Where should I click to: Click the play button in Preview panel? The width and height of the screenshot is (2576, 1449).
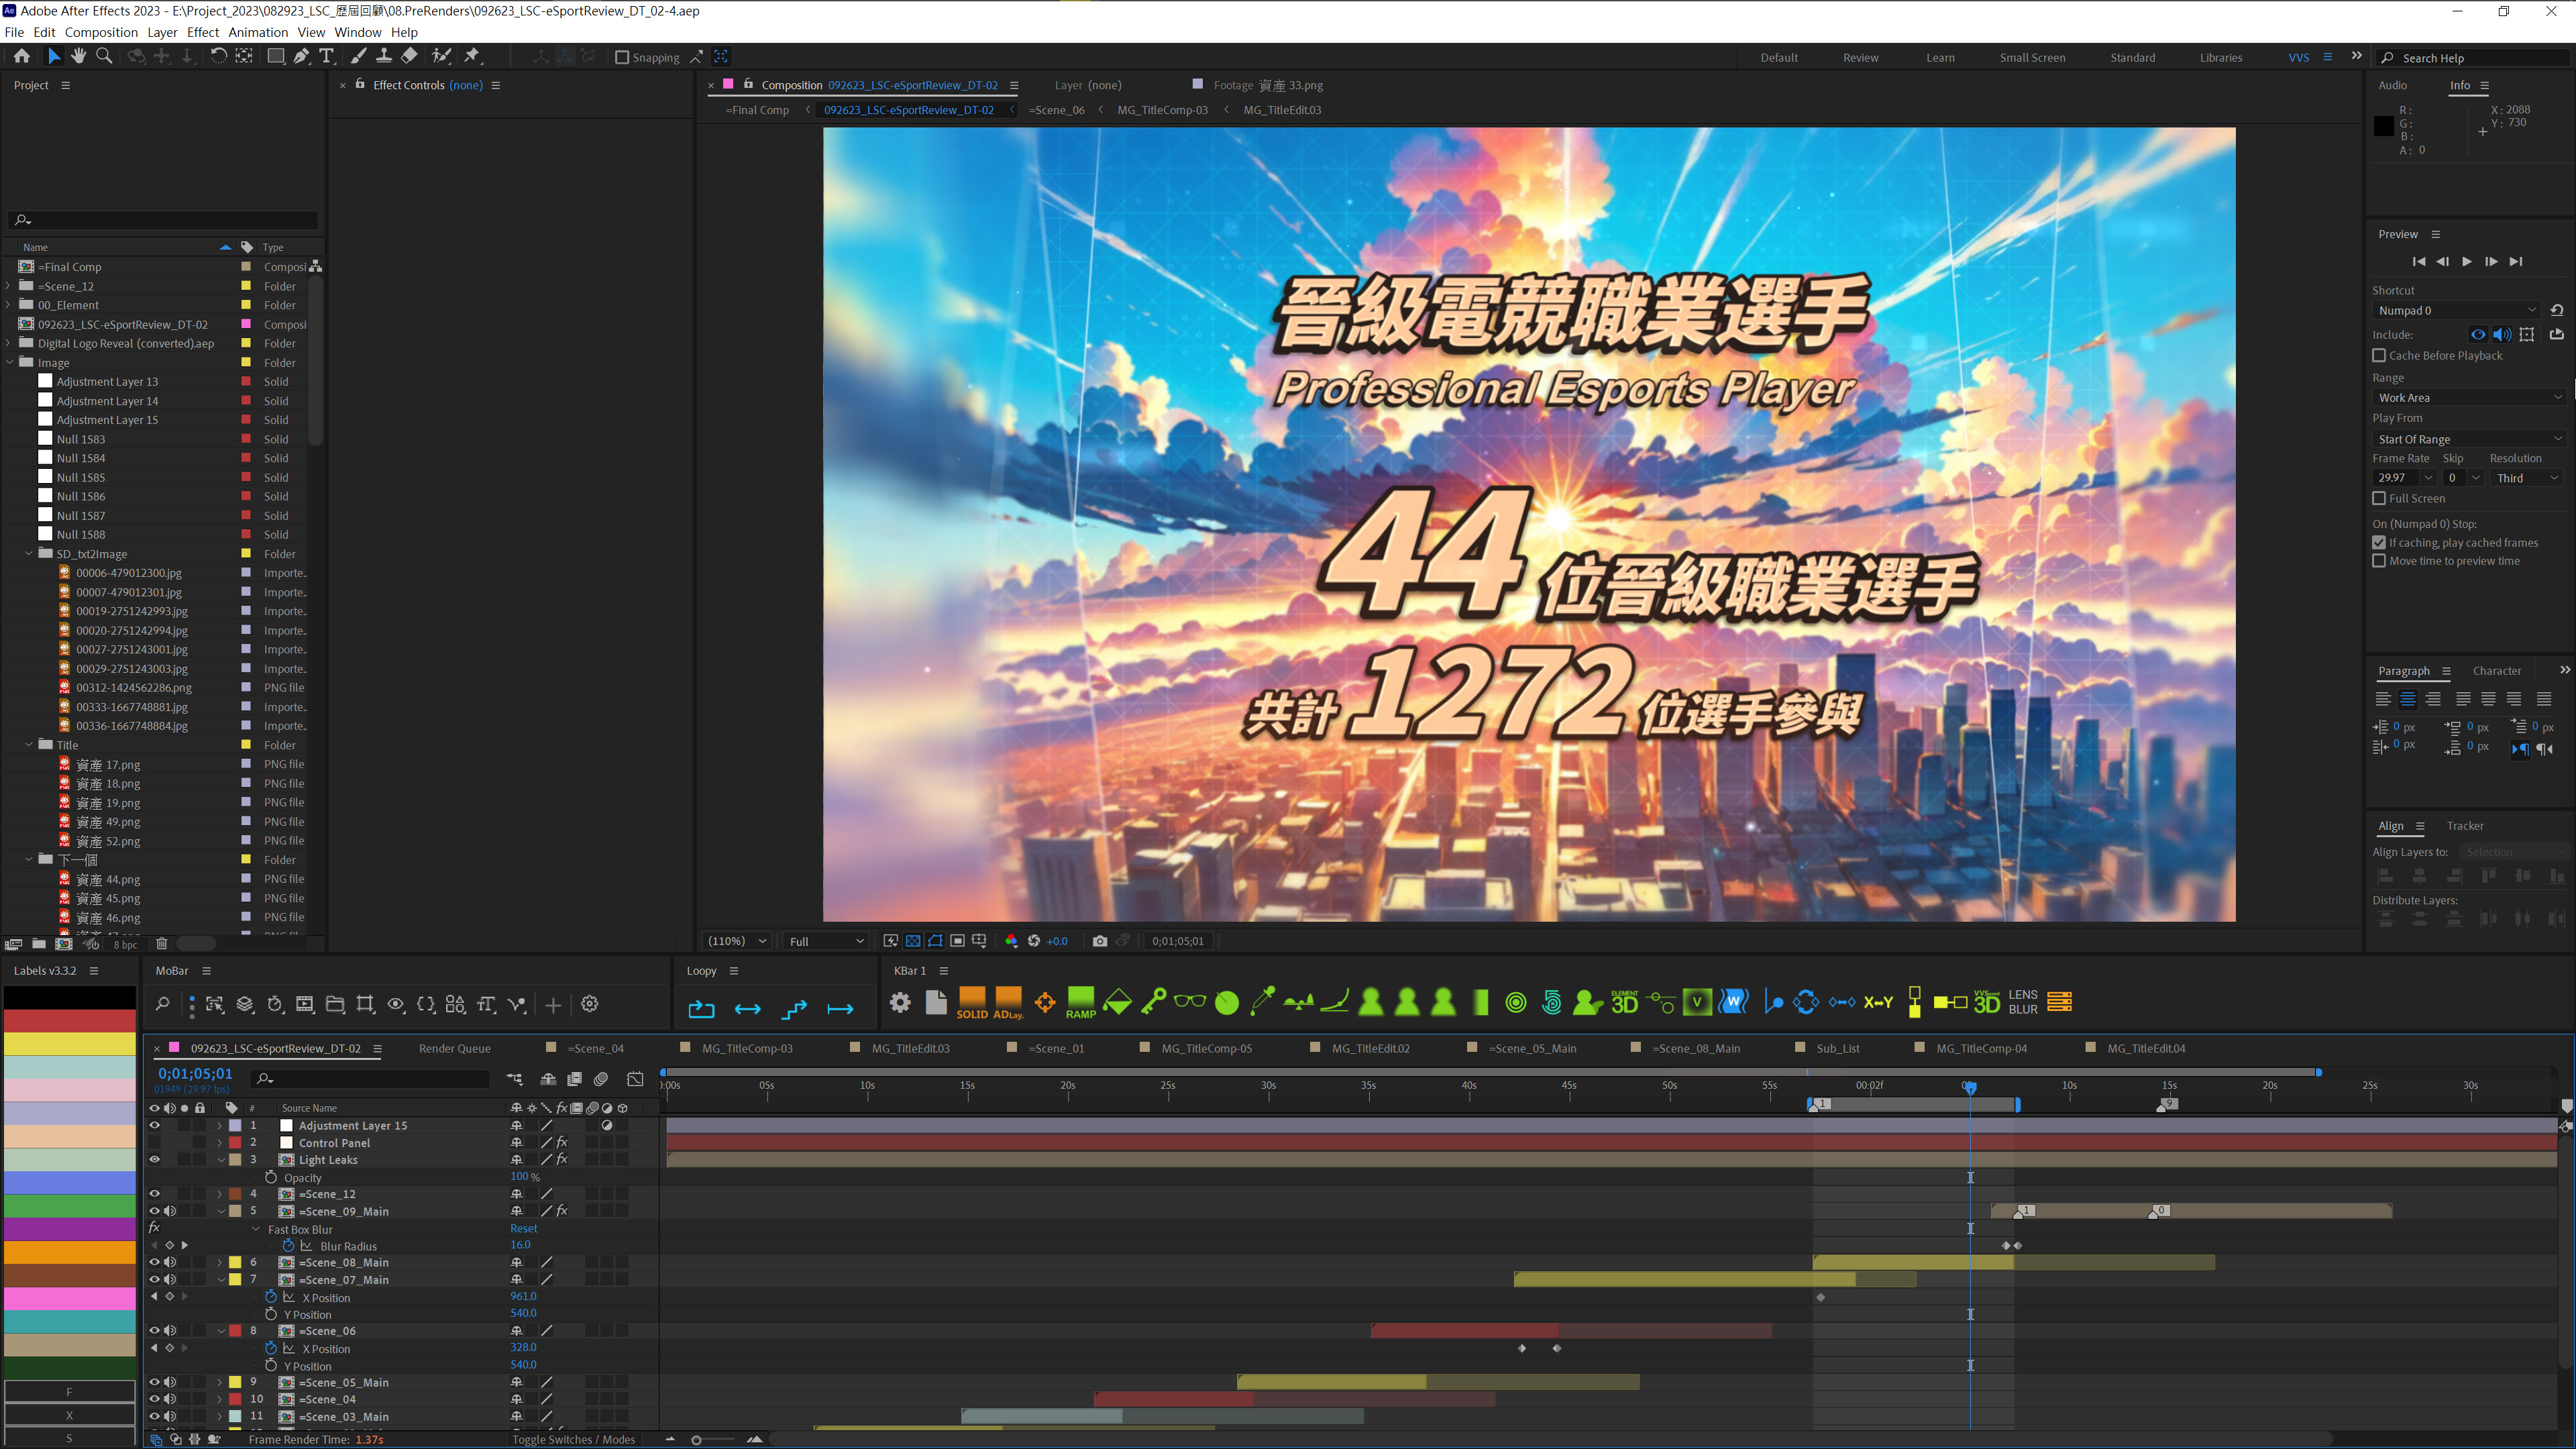click(x=2467, y=262)
